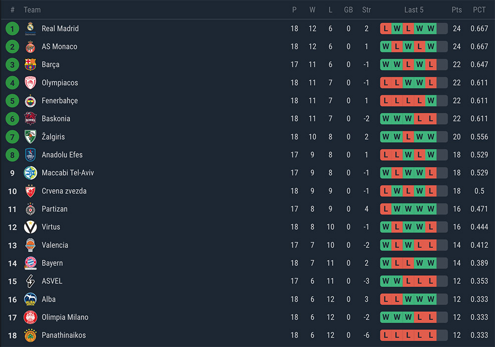495x347 pixels.
Task: Sort the table by Pts header
Action: 456,10
